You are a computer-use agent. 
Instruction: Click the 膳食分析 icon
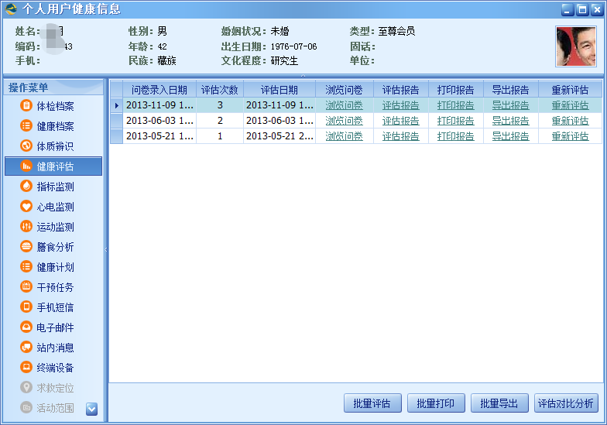tap(26, 247)
